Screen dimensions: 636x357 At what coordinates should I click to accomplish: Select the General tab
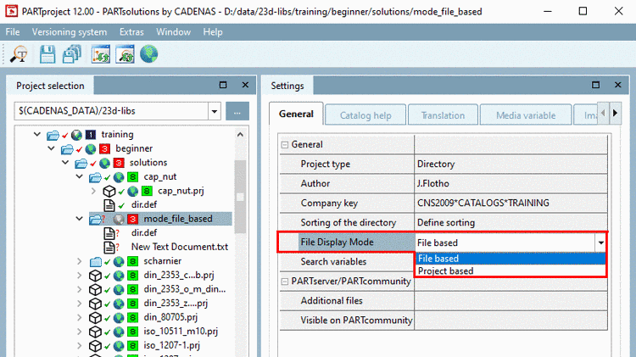tap(296, 114)
